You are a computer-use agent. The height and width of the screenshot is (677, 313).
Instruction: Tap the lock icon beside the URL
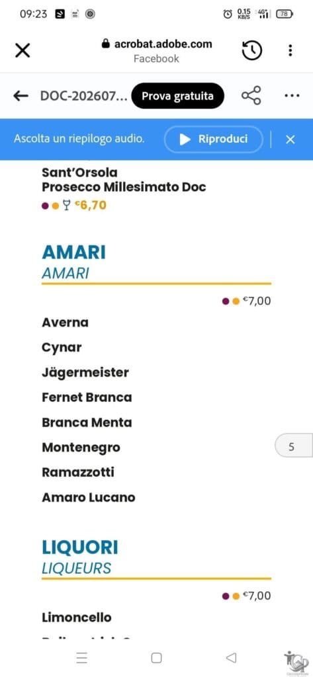pyautogui.click(x=105, y=44)
